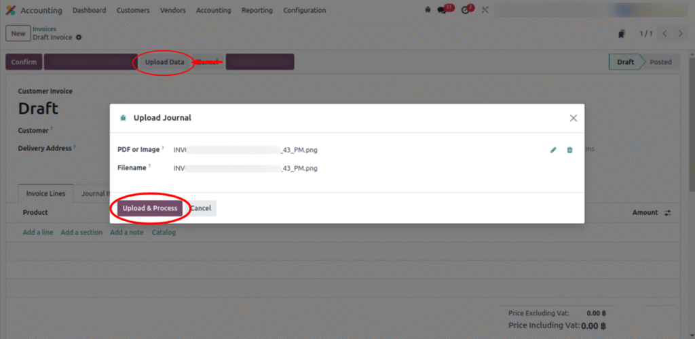Click the Confirm button
Image resolution: width=695 pixels, height=339 pixels.
[x=24, y=62]
